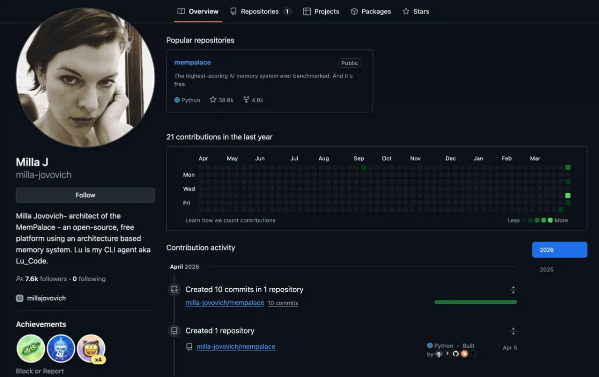Click the Popular repositories heading

point(200,40)
